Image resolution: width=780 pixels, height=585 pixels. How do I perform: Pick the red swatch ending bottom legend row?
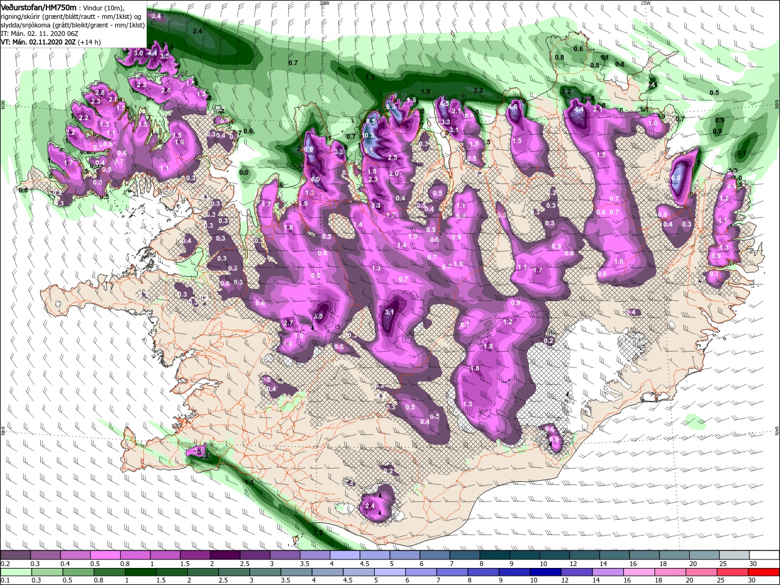point(765,573)
